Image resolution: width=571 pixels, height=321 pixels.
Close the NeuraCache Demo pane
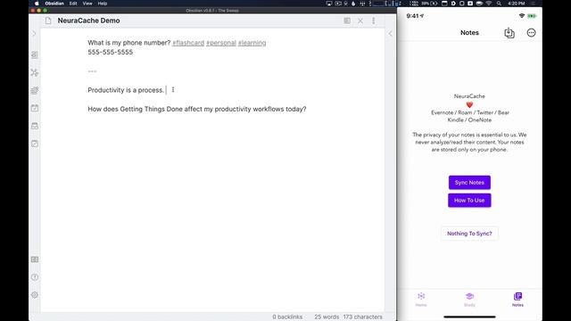click(360, 21)
